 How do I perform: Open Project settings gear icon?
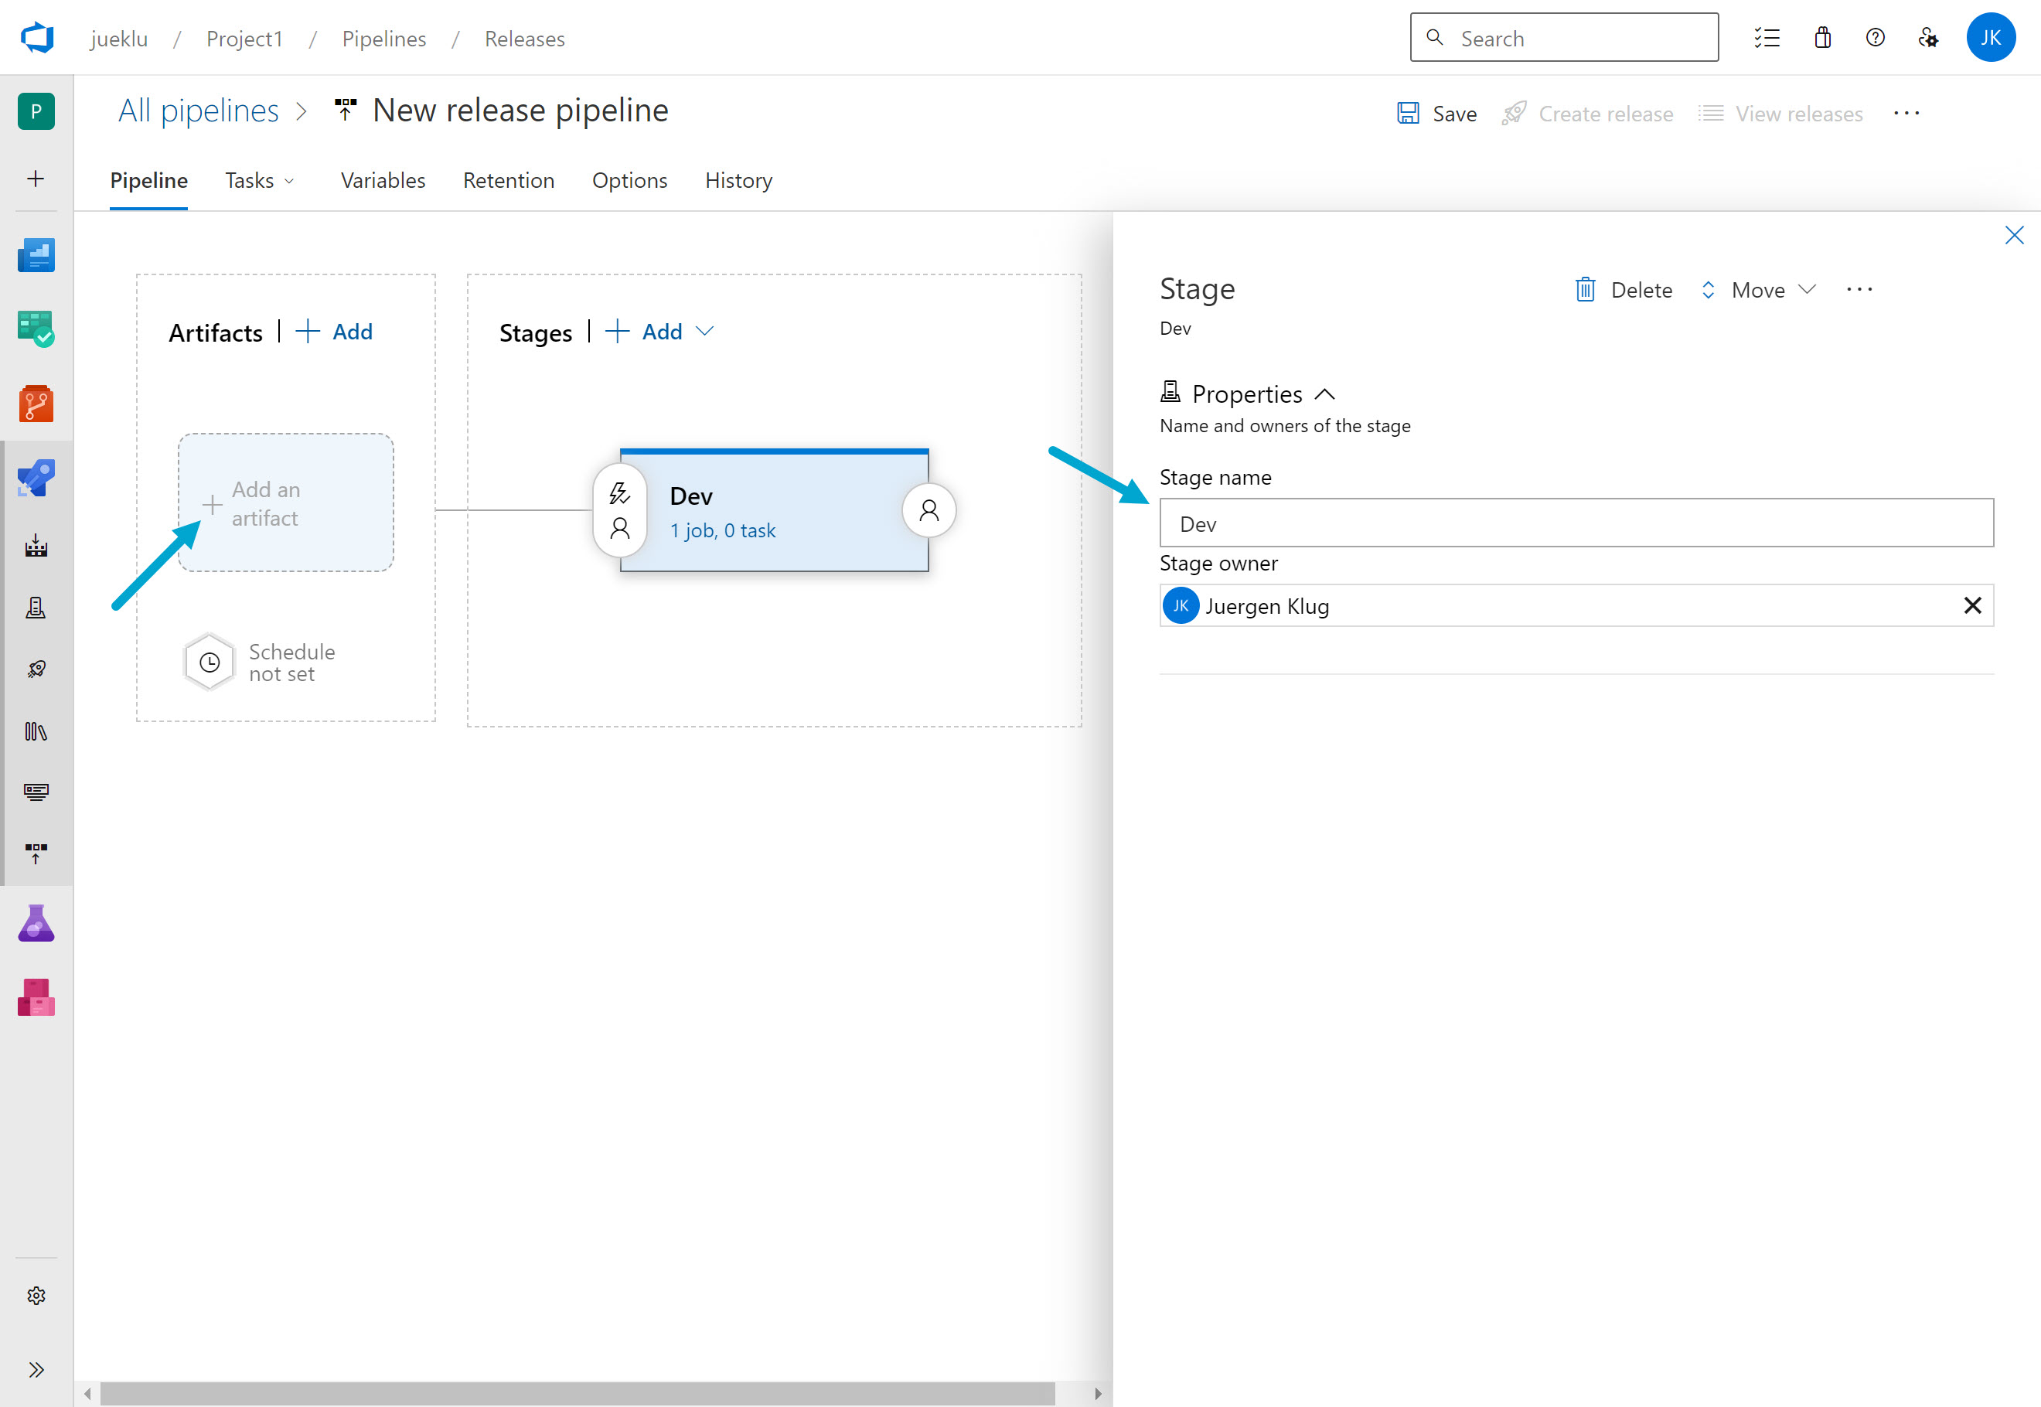coord(36,1295)
